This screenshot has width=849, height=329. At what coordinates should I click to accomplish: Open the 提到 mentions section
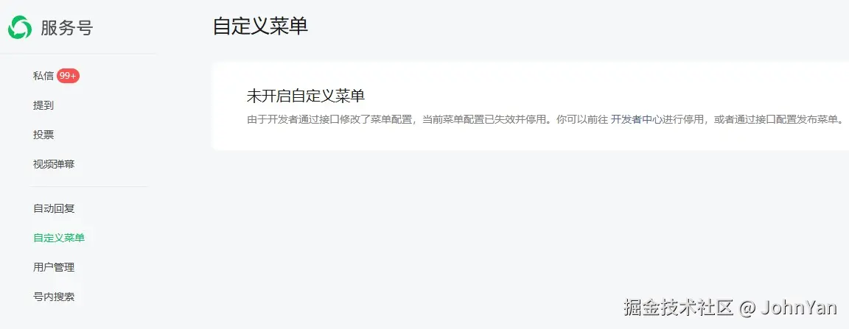point(43,105)
